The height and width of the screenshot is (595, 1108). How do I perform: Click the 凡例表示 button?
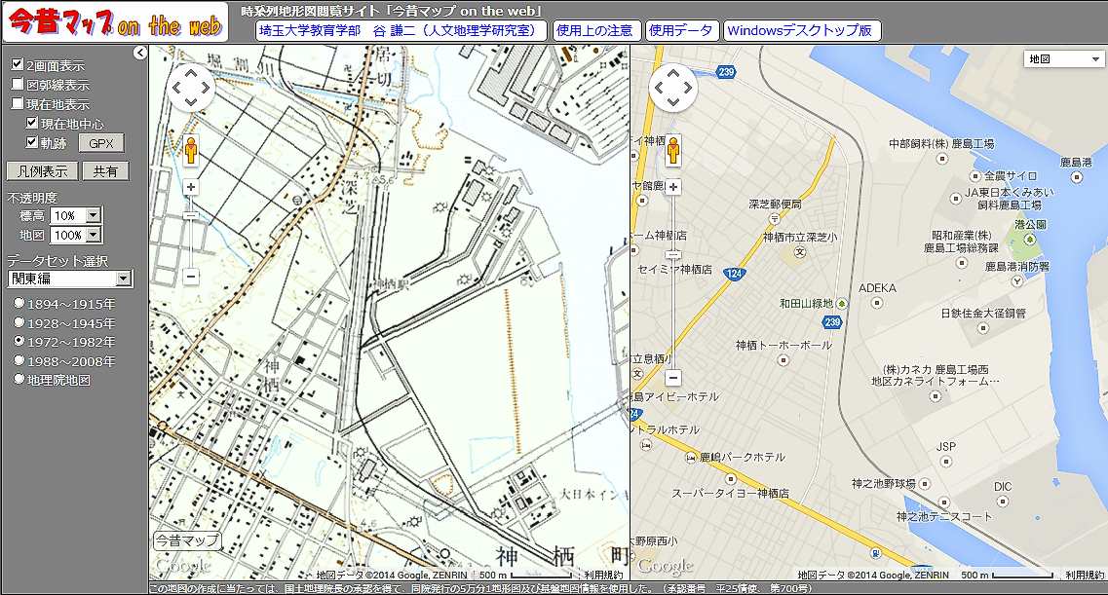tap(43, 171)
